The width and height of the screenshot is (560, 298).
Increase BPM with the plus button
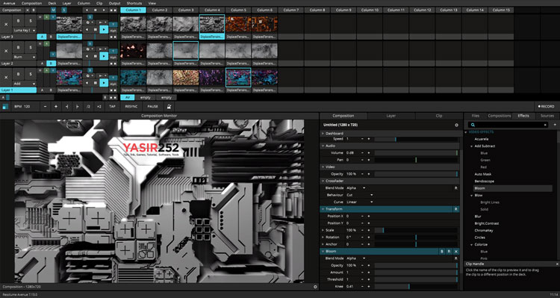pyautogui.click(x=56, y=106)
